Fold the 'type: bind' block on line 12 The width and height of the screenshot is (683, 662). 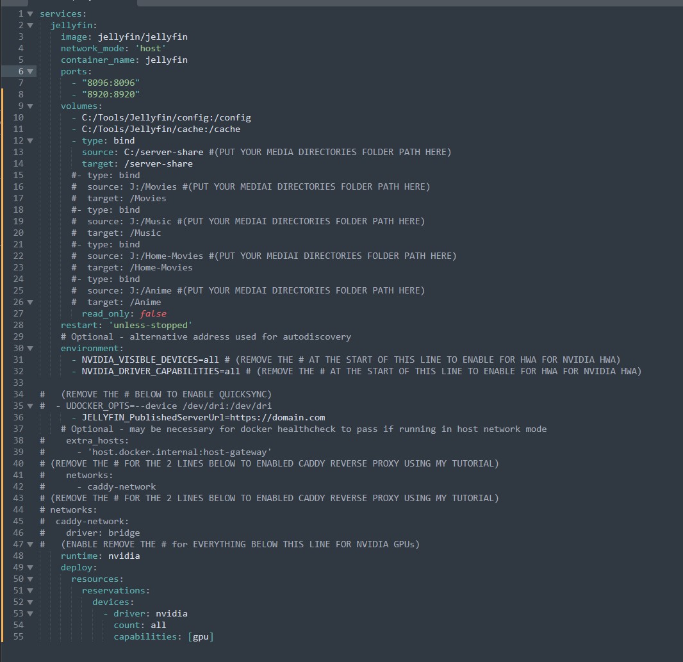pyautogui.click(x=30, y=140)
